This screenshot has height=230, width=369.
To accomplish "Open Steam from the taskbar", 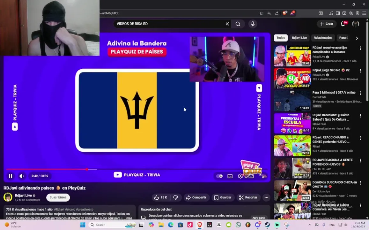I will click(267, 225).
